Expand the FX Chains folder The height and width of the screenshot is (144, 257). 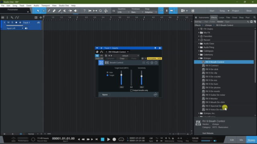click(x=199, y=29)
